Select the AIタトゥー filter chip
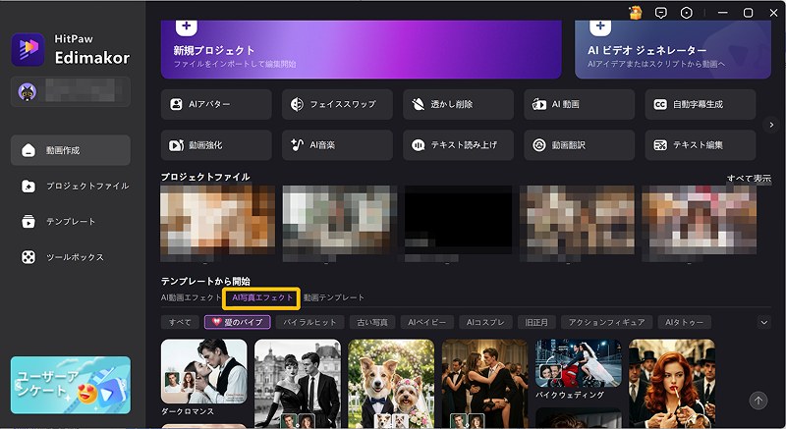This screenshot has width=786, height=429. (684, 322)
